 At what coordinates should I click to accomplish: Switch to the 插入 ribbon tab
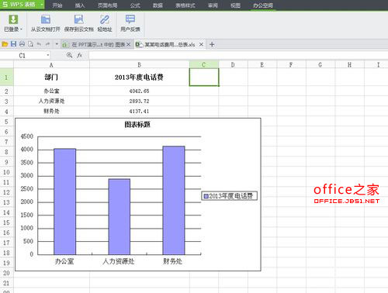coord(80,5)
